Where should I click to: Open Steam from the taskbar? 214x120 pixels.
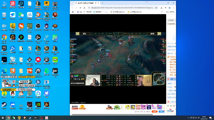[30, 118]
